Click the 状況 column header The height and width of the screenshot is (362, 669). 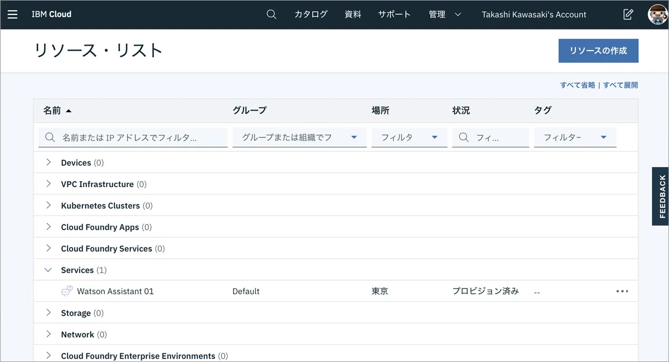[x=461, y=111]
